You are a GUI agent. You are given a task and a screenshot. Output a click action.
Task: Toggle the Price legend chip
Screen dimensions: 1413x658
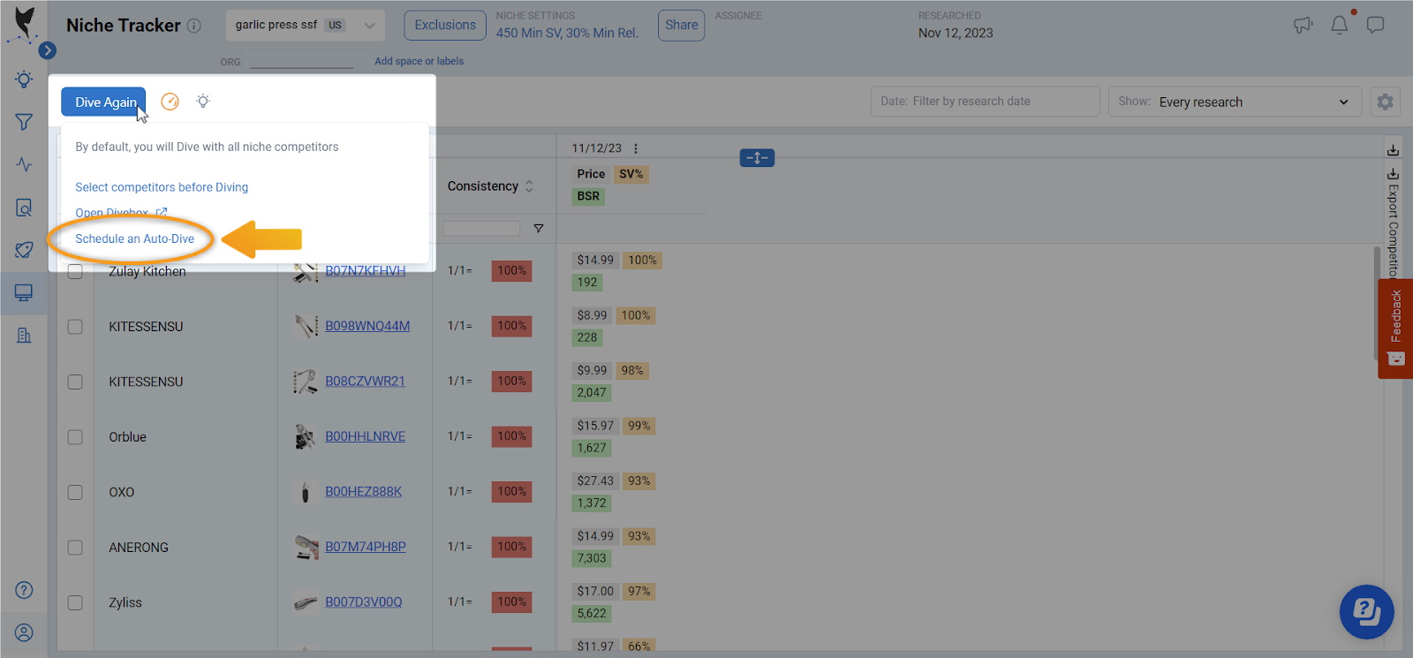pyautogui.click(x=591, y=174)
